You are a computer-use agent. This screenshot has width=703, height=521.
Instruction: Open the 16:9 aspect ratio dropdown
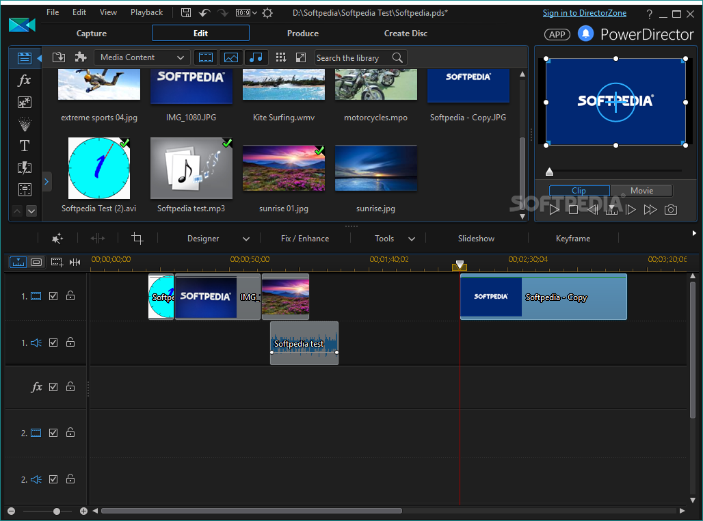pos(247,12)
